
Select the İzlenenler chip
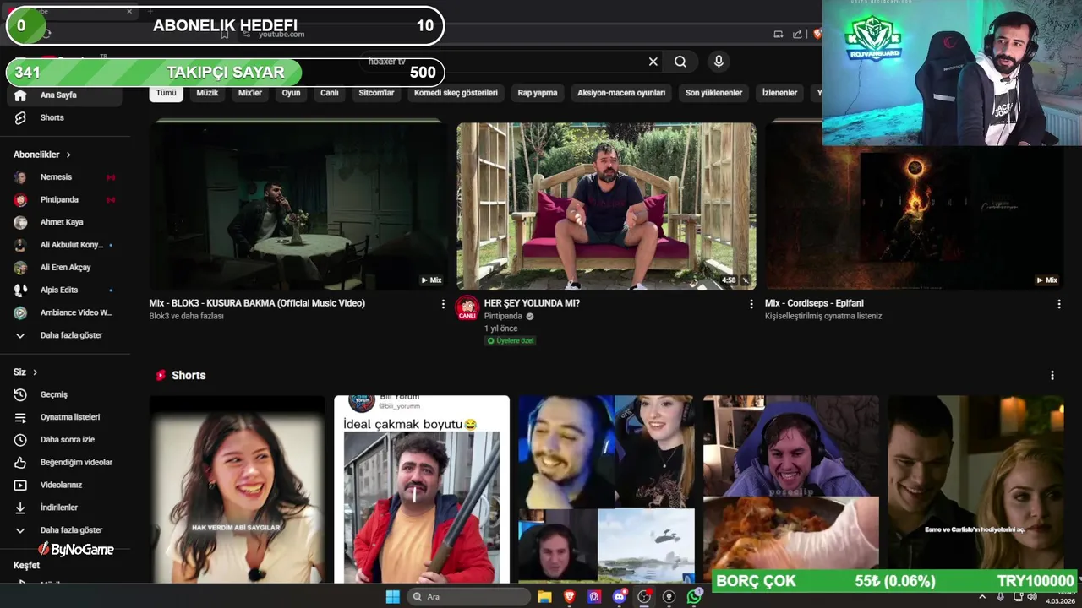[x=779, y=93]
